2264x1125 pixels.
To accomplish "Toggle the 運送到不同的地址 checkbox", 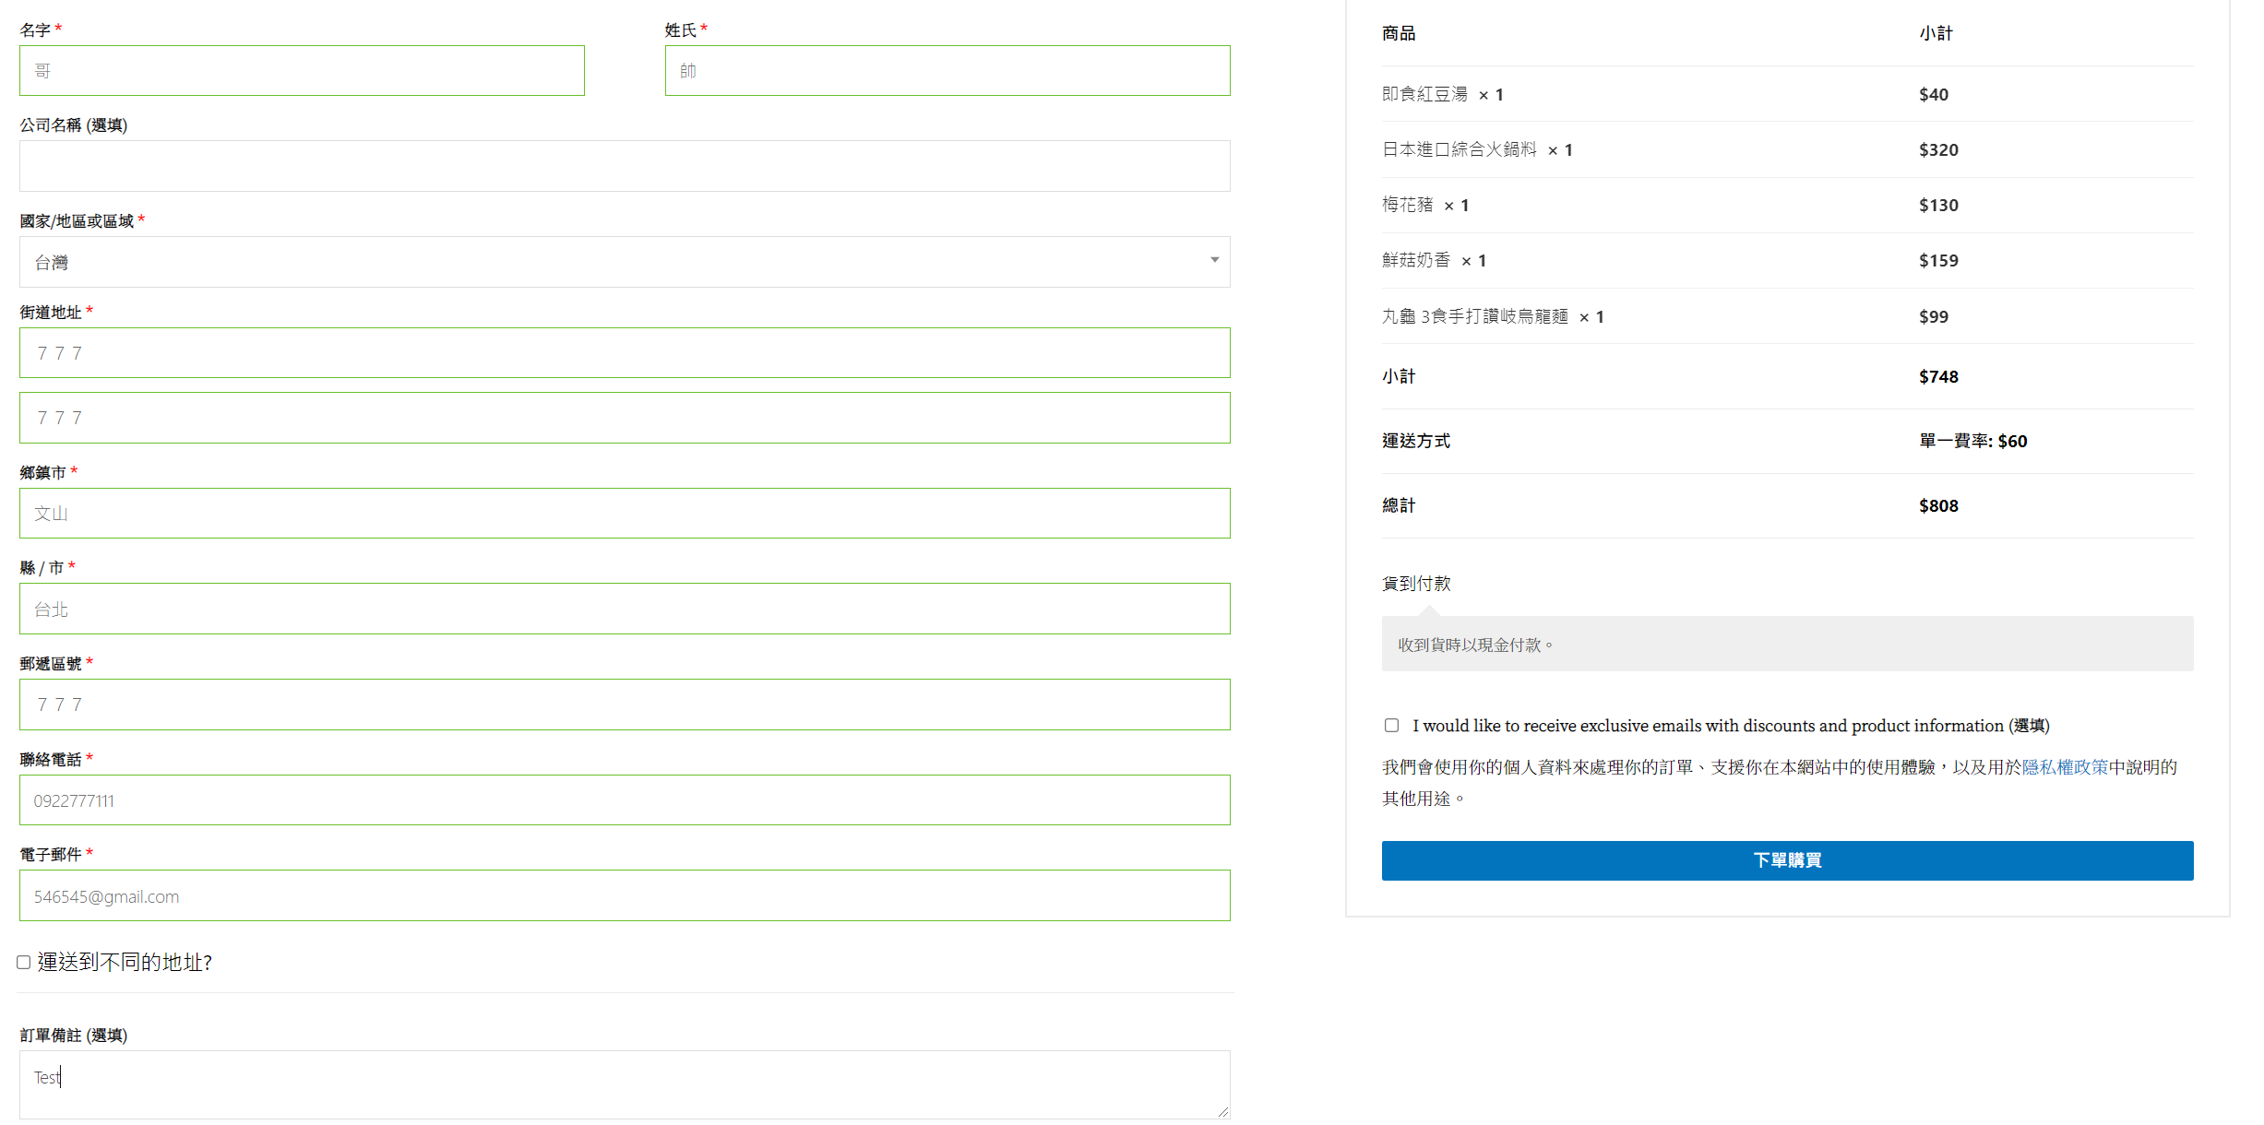I will click(24, 963).
